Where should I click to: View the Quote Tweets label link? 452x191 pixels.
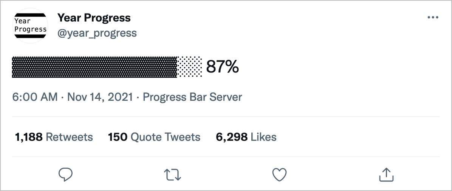[x=165, y=137]
